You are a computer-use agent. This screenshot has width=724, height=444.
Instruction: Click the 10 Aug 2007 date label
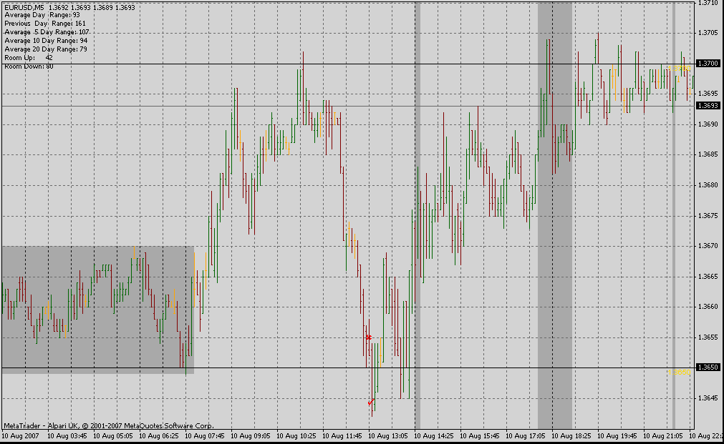pos(21,435)
